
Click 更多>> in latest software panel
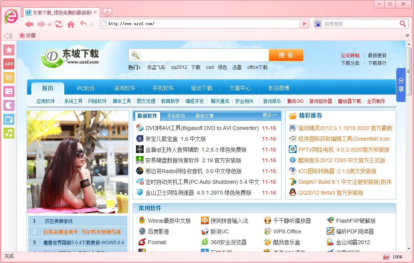(270, 115)
